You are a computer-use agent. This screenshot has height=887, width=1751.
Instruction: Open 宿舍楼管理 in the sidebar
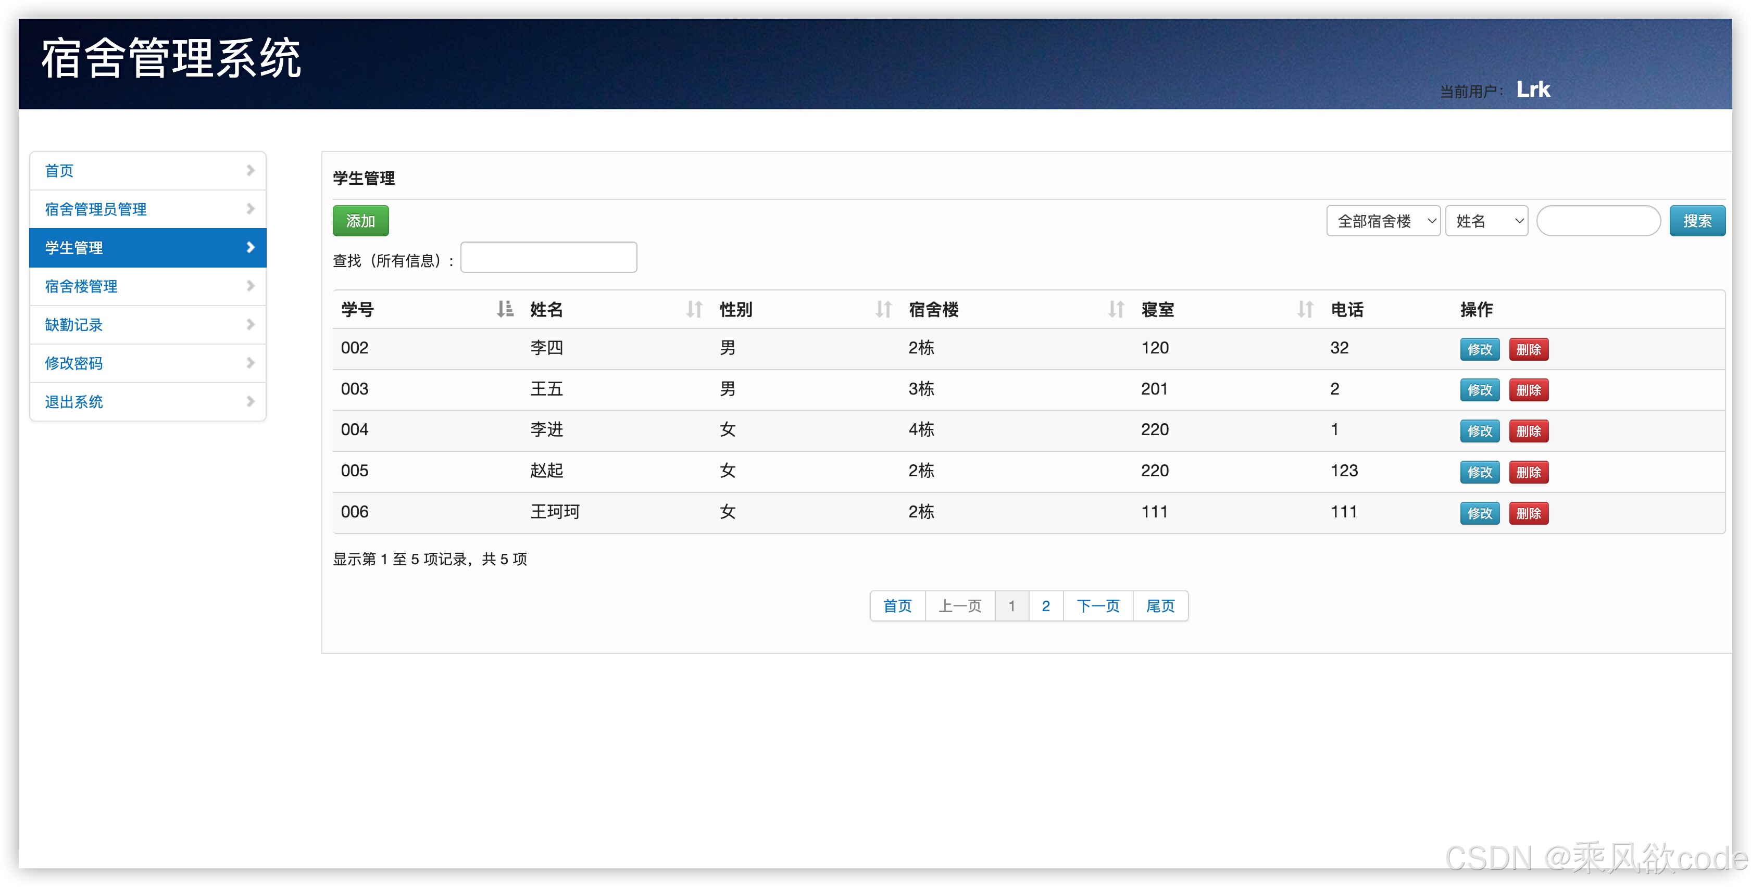tap(82, 287)
